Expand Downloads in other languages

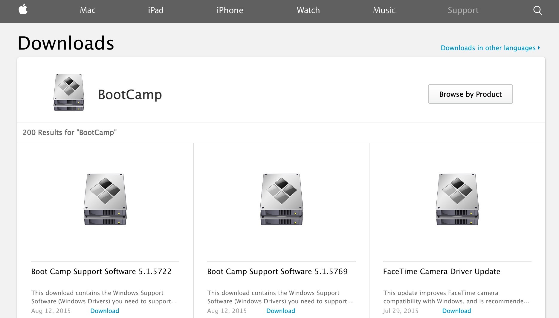490,48
